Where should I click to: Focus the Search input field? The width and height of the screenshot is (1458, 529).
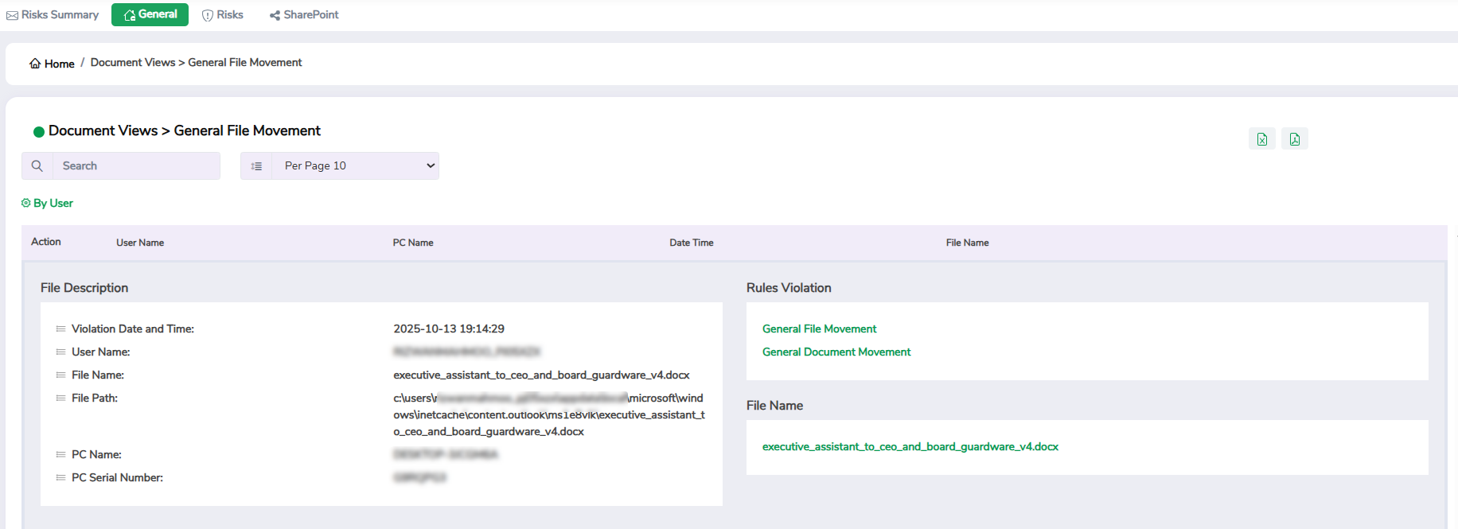(x=136, y=165)
